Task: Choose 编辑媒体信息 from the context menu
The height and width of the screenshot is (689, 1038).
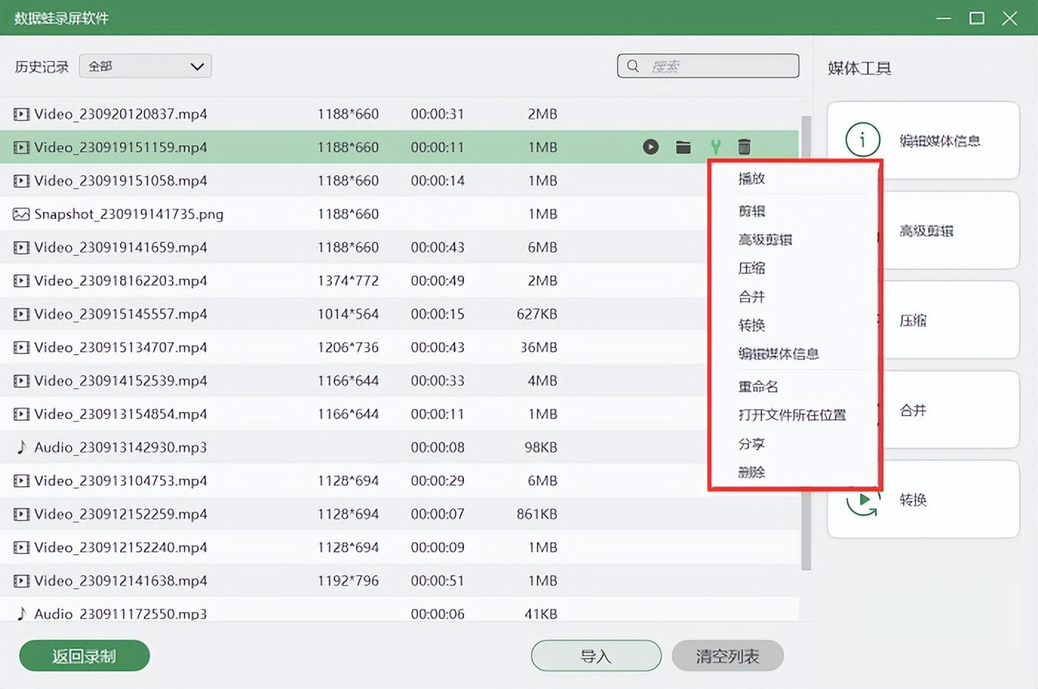Action: click(778, 353)
